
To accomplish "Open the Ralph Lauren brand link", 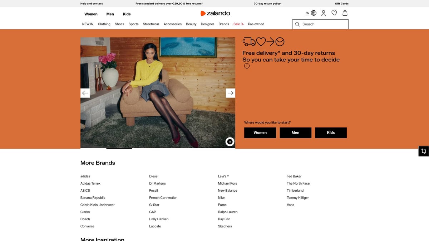I will click(x=228, y=212).
